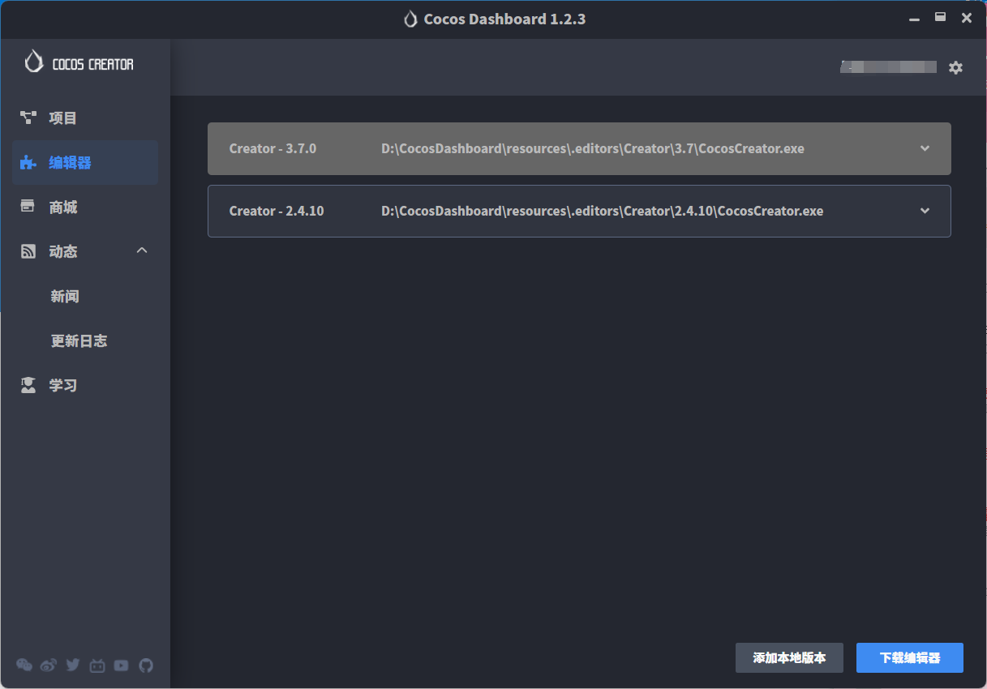Click the 添加本地版本 button
The image size is (987, 689).
coord(789,658)
